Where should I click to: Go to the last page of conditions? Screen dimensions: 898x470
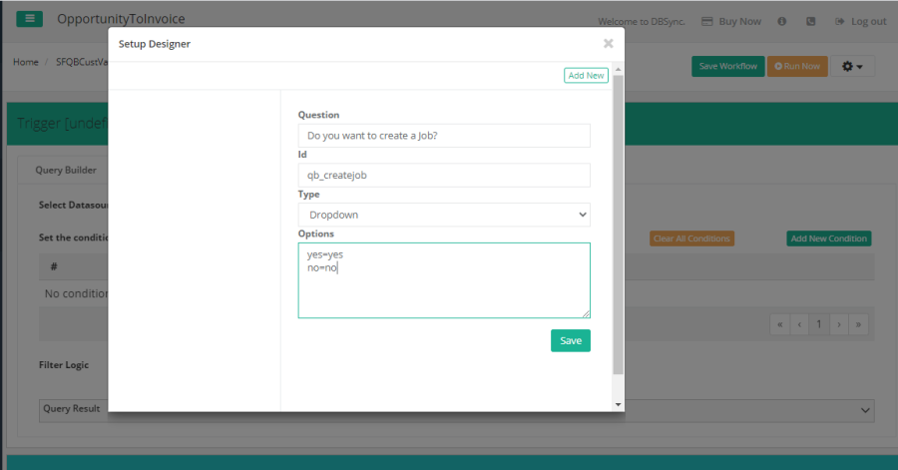coord(858,324)
